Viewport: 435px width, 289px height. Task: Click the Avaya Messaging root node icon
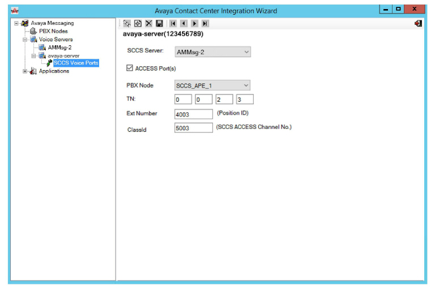(x=25, y=23)
